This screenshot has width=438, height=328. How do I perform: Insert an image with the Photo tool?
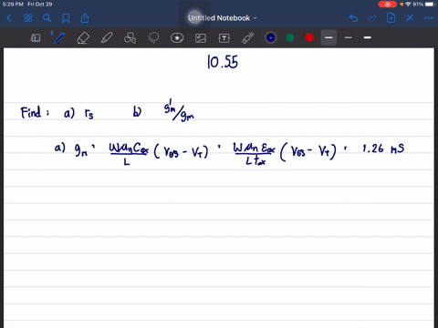pyautogui.click(x=201, y=38)
